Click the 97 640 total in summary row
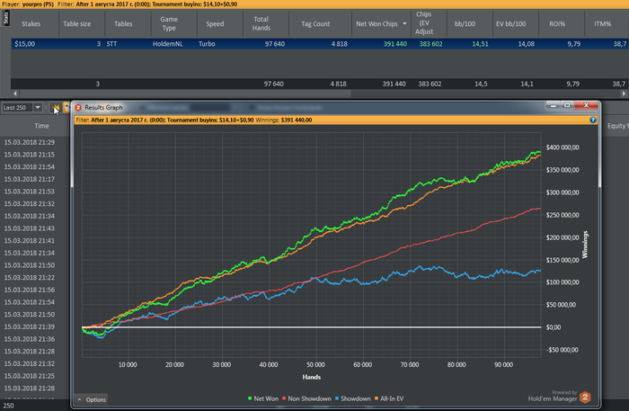 point(273,84)
